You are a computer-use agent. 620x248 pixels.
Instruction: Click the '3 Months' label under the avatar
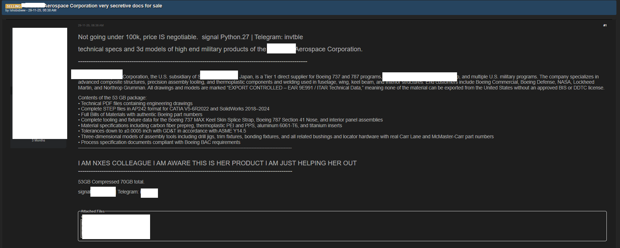[x=38, y=140]
